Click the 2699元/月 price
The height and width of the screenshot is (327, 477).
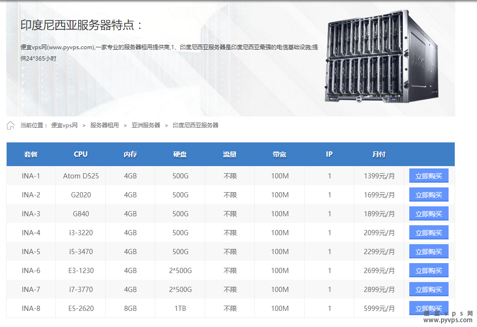pos(379,271)
